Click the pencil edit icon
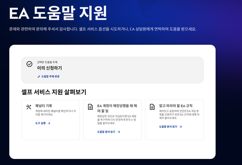242x165 pixels. [x=39, y=76]
